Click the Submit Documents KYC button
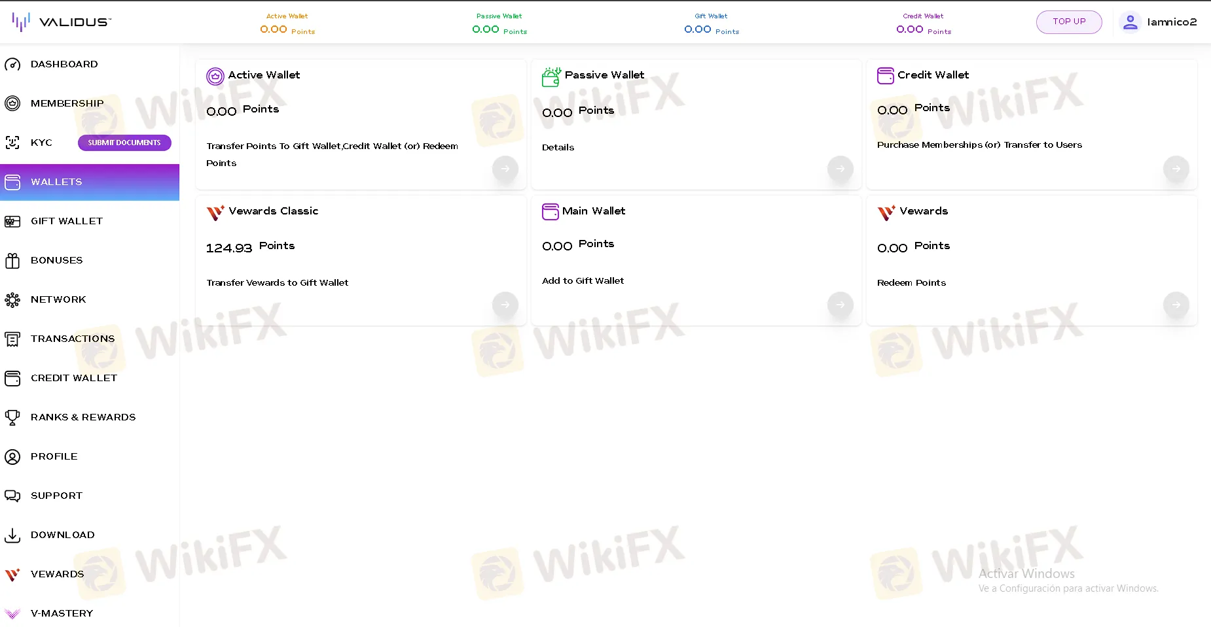Screen dimensions: 1211x627 click(x=124, y=143)
